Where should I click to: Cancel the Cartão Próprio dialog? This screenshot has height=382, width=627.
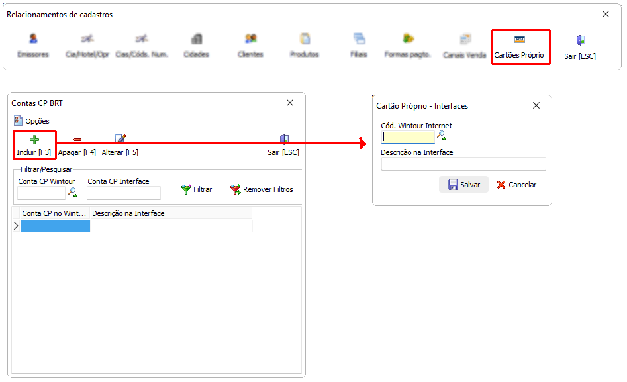[516, 185]
